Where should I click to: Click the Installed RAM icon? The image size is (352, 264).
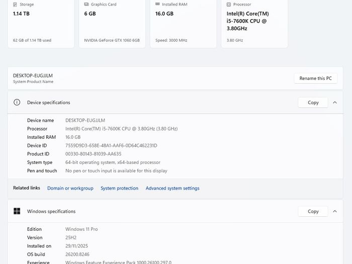[x=157, y=4]
